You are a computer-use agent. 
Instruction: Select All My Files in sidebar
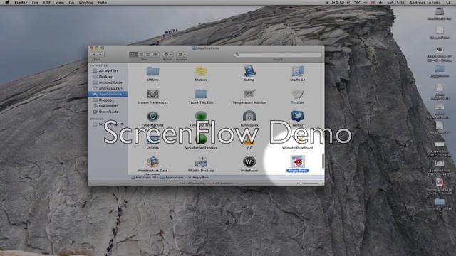[108, 71]
